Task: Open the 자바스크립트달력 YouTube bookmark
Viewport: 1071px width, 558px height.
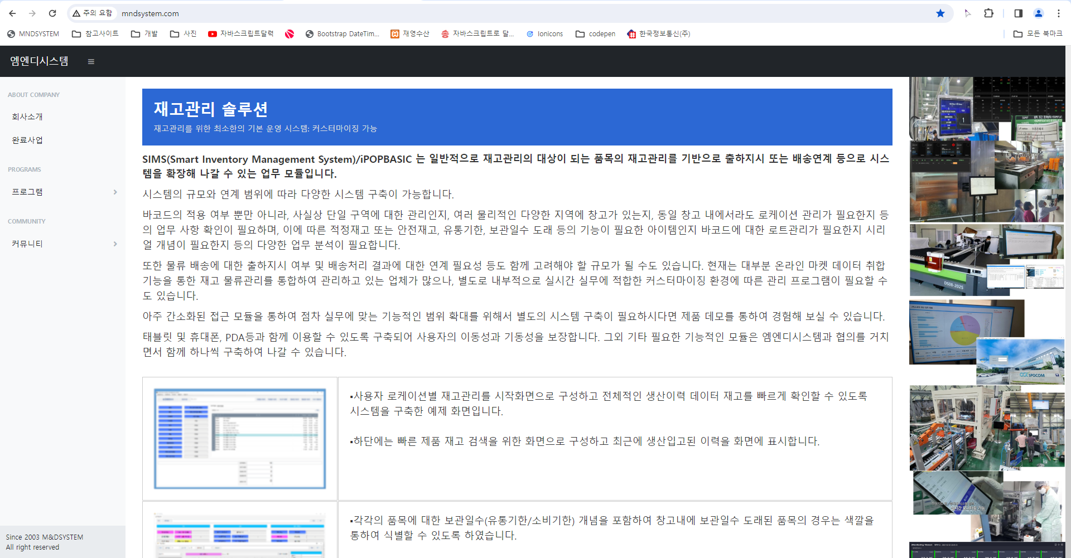Action: pyautogui.click(x=241, y=34)
